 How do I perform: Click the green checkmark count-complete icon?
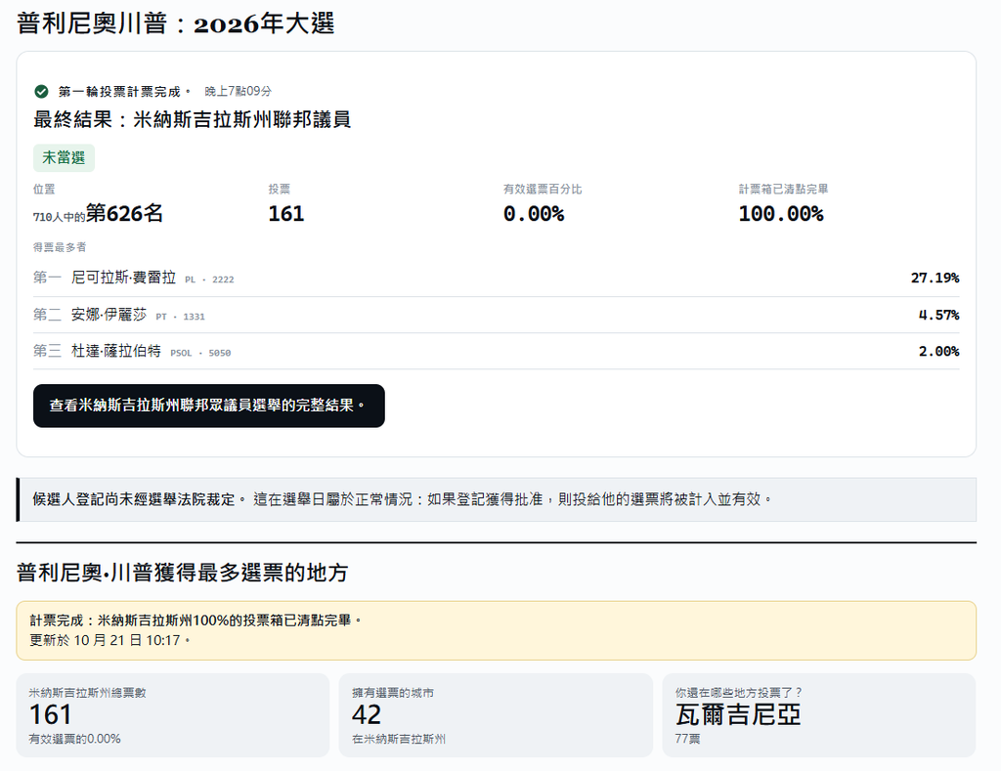coord(41,92)
